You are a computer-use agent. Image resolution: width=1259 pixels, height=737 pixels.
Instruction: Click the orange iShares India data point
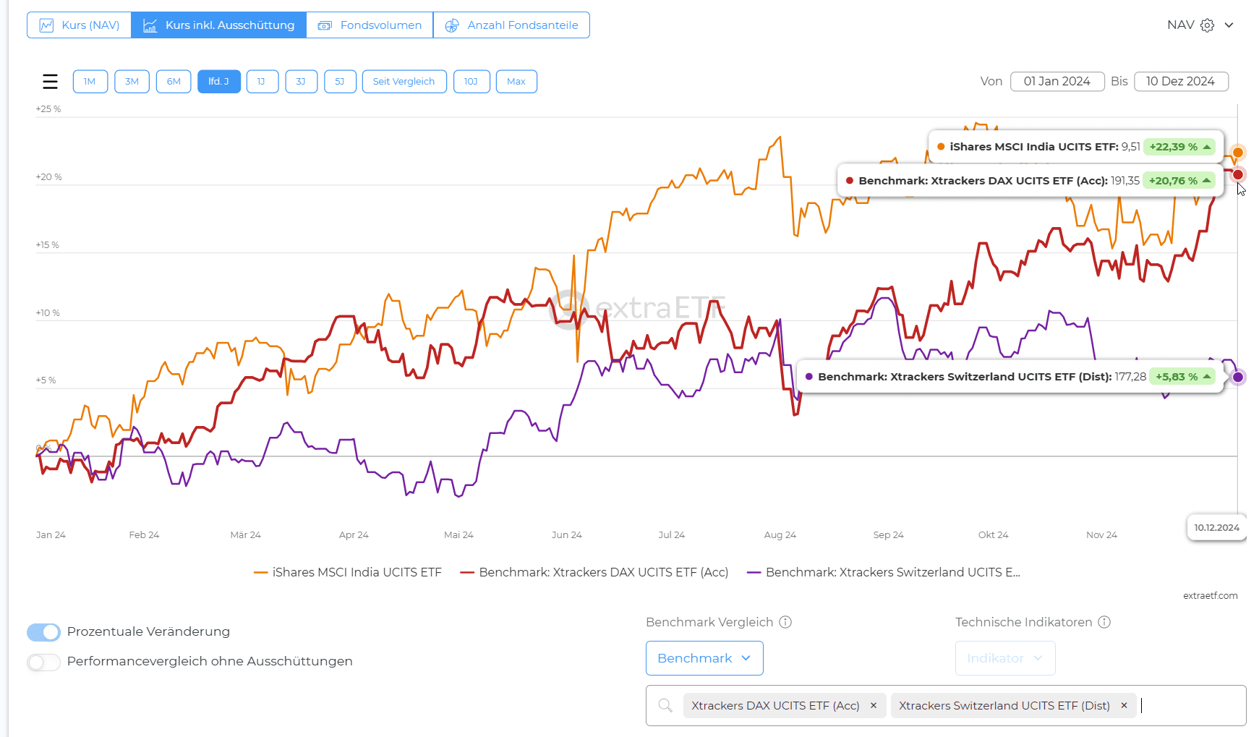[x=1238, y=152]
